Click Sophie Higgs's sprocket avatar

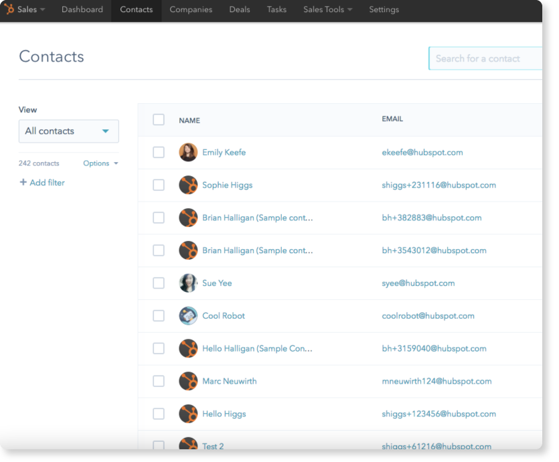[188, 185]
